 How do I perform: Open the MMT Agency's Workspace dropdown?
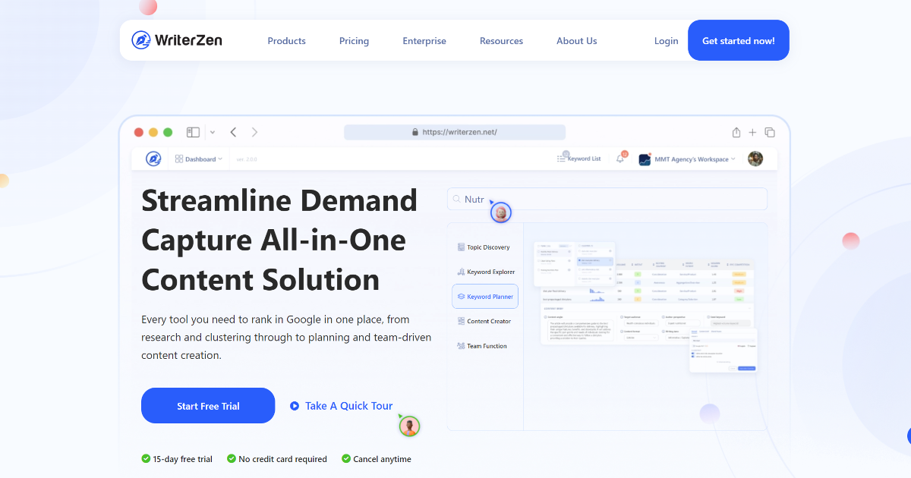pyautogui.click(x=687, y=159)
